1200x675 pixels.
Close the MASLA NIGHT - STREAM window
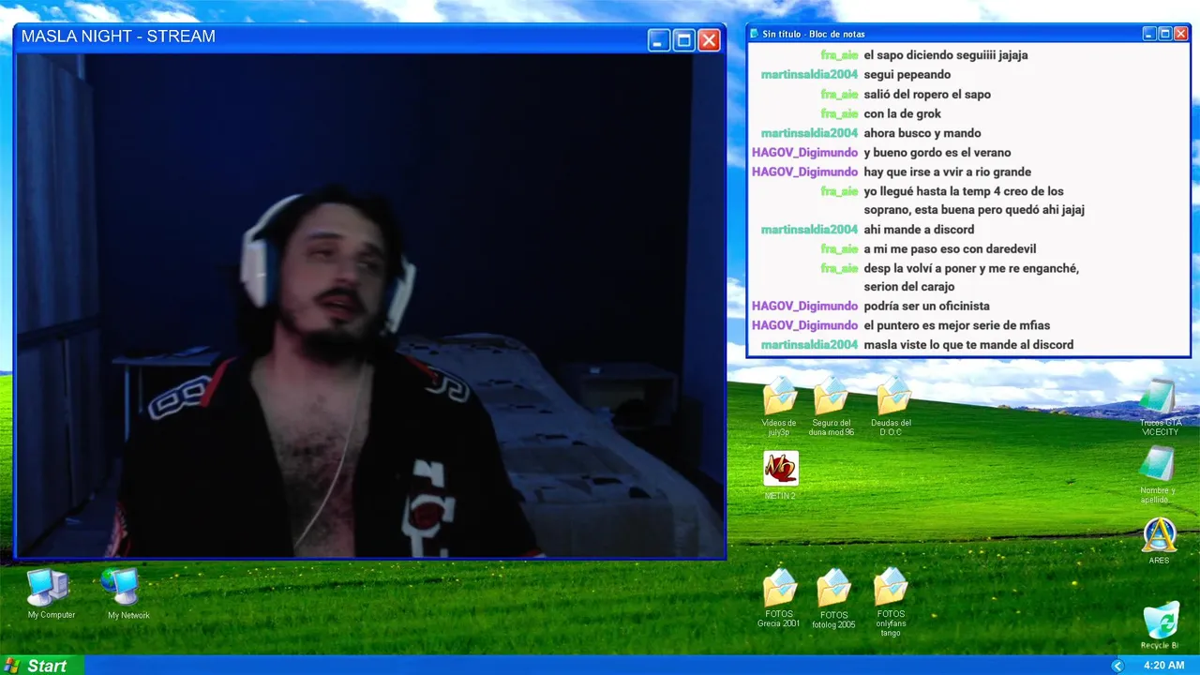[709, 39]
